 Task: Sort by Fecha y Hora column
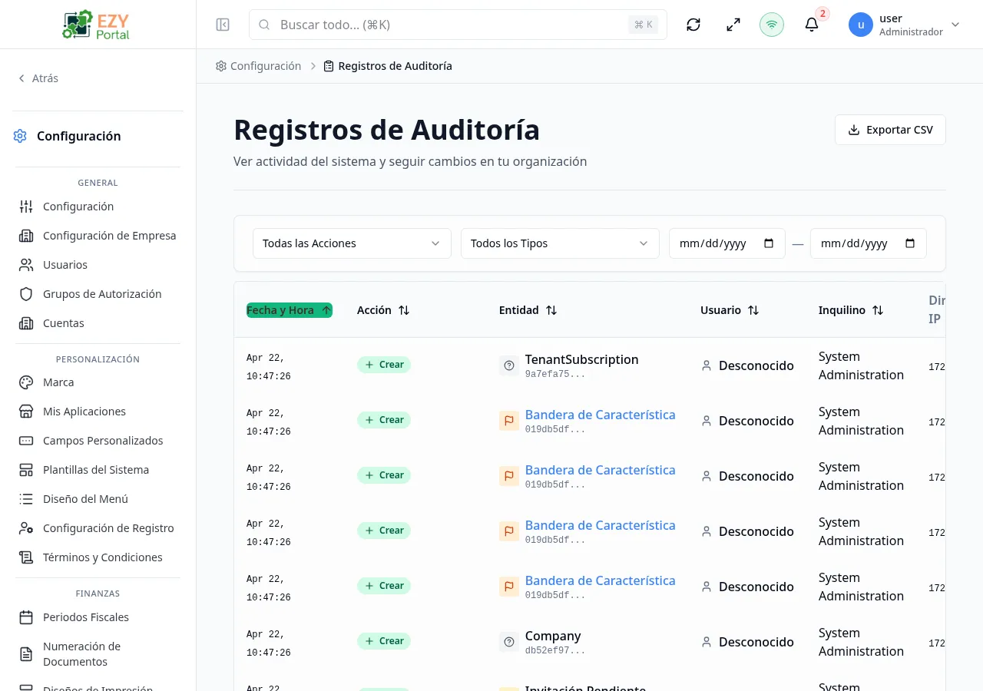click(290, 310)
